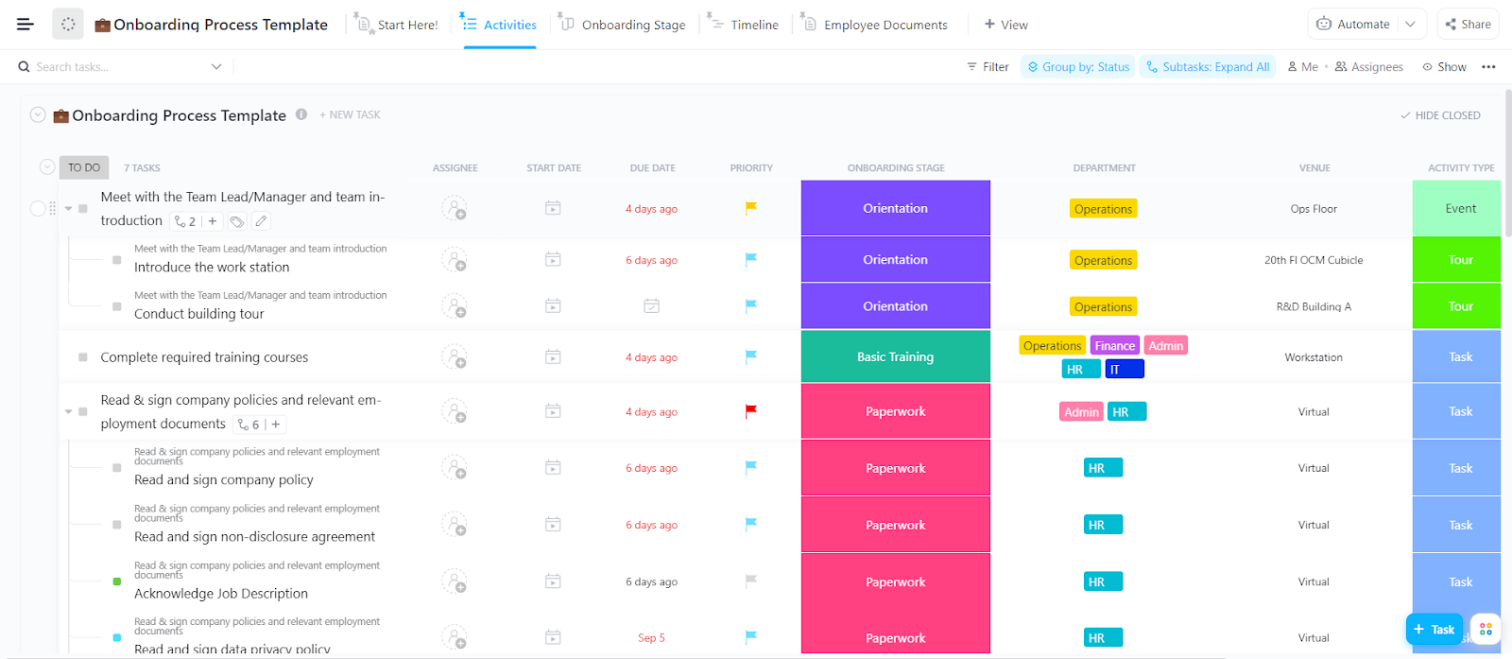Click the blue + Task button
The image size is (1512, 659).
click(1435, 629)
